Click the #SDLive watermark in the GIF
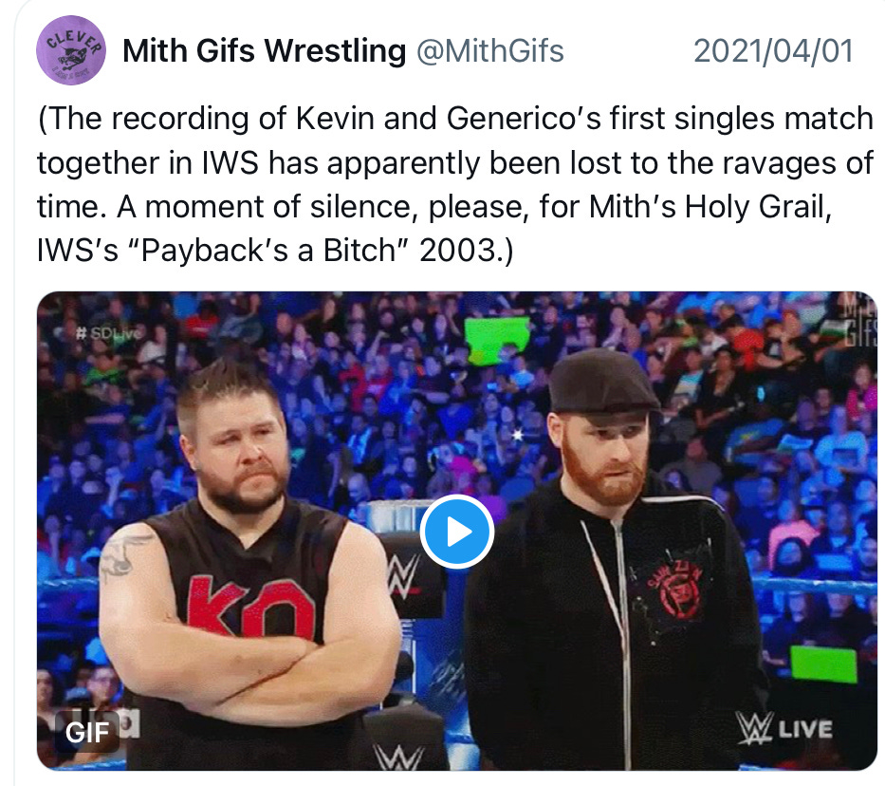Screen dimensions: 885x786 [108, 333]
